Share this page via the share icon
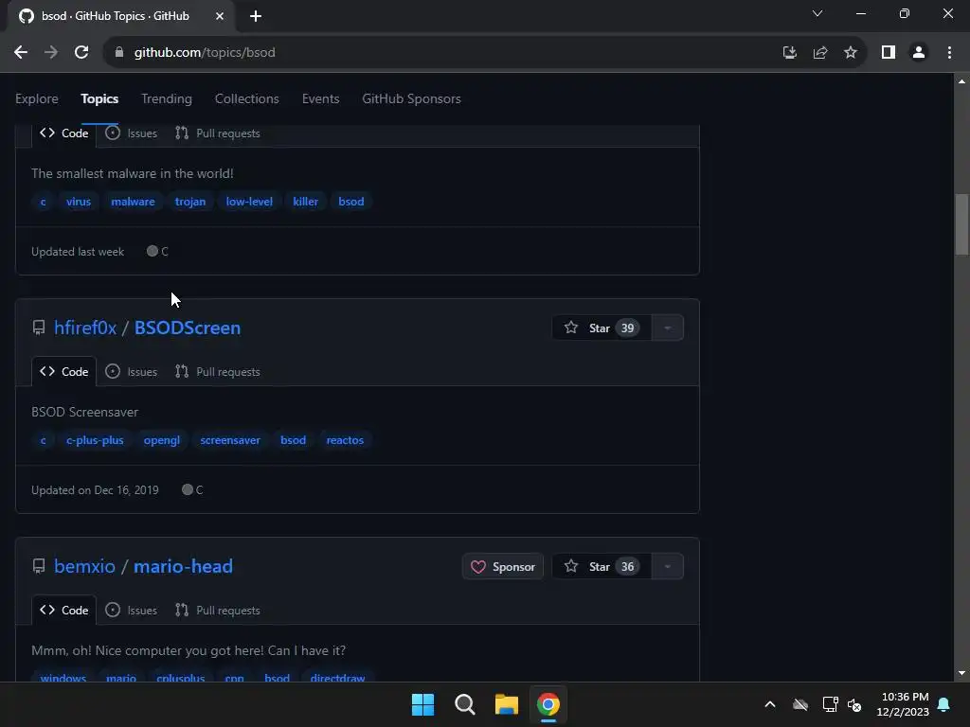The image size is (970, 727). click(820, 53)
